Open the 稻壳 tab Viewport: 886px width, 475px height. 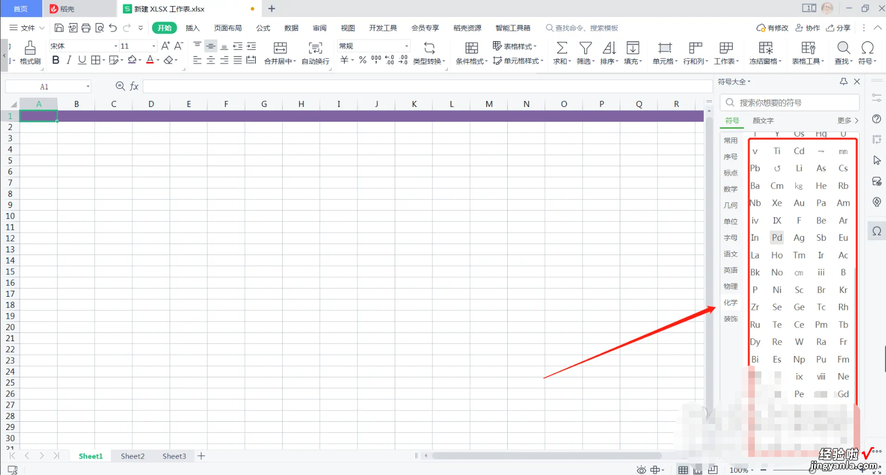80,8
